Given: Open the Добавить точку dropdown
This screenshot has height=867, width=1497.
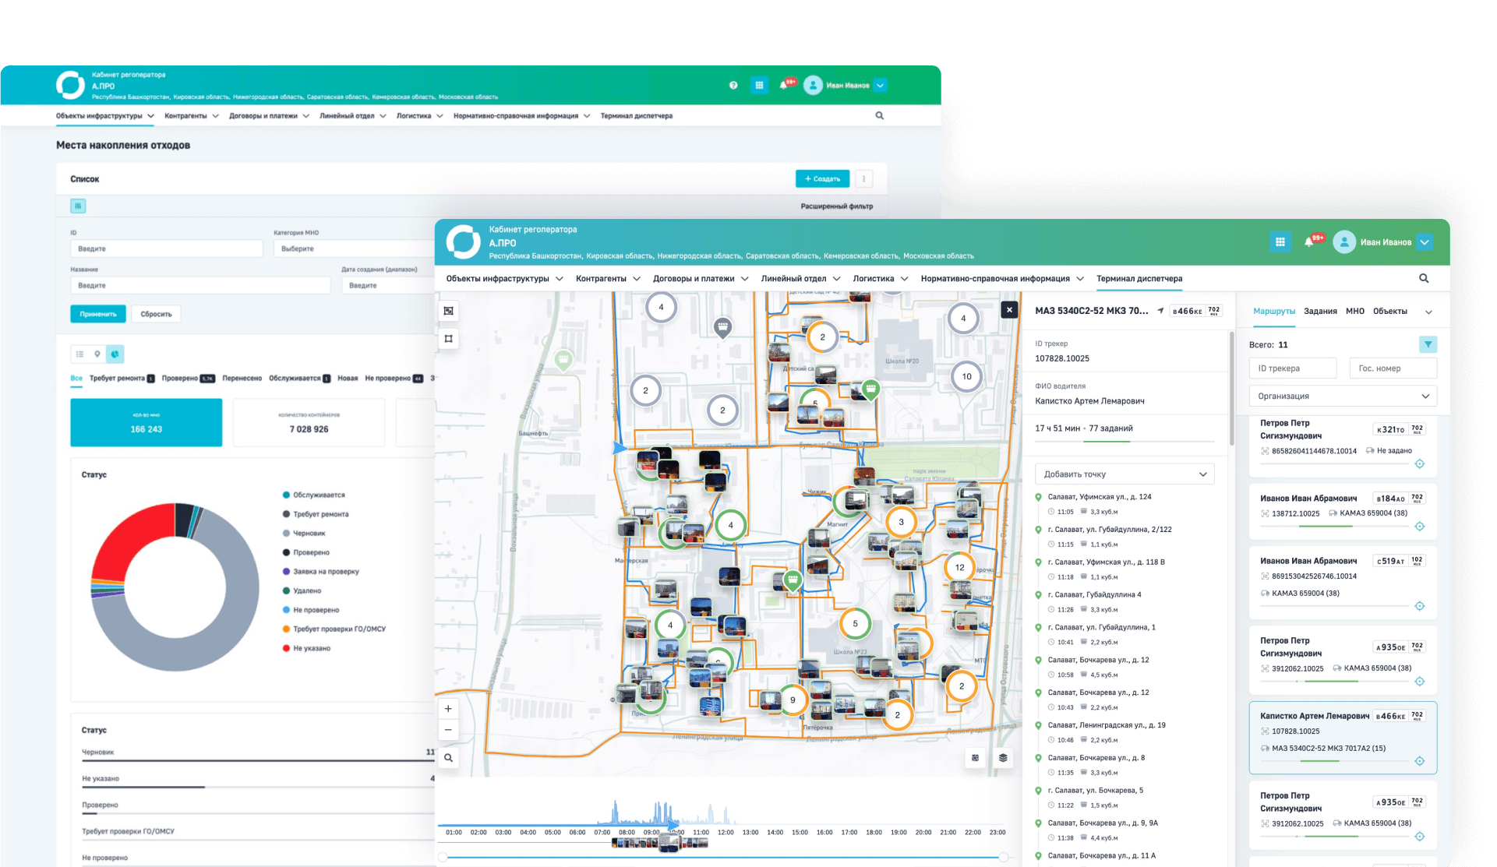Looking at the screenshot, I should (1124, 474).
